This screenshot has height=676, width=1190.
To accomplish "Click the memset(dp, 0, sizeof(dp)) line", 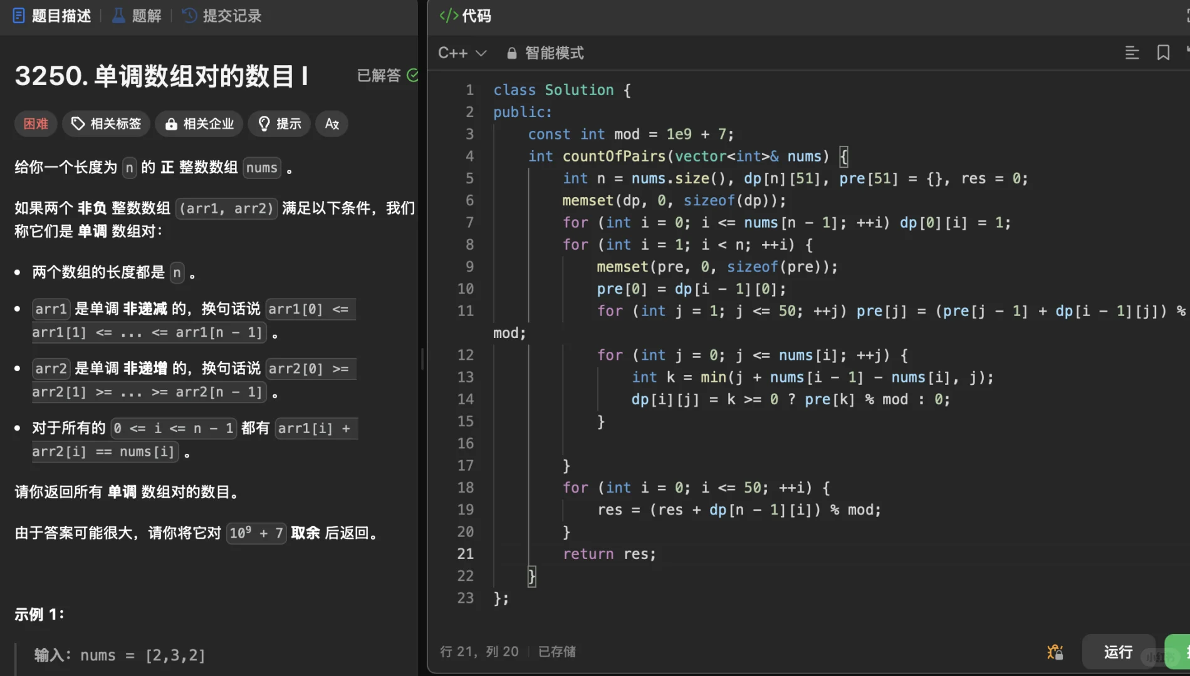I will (674, 200).
